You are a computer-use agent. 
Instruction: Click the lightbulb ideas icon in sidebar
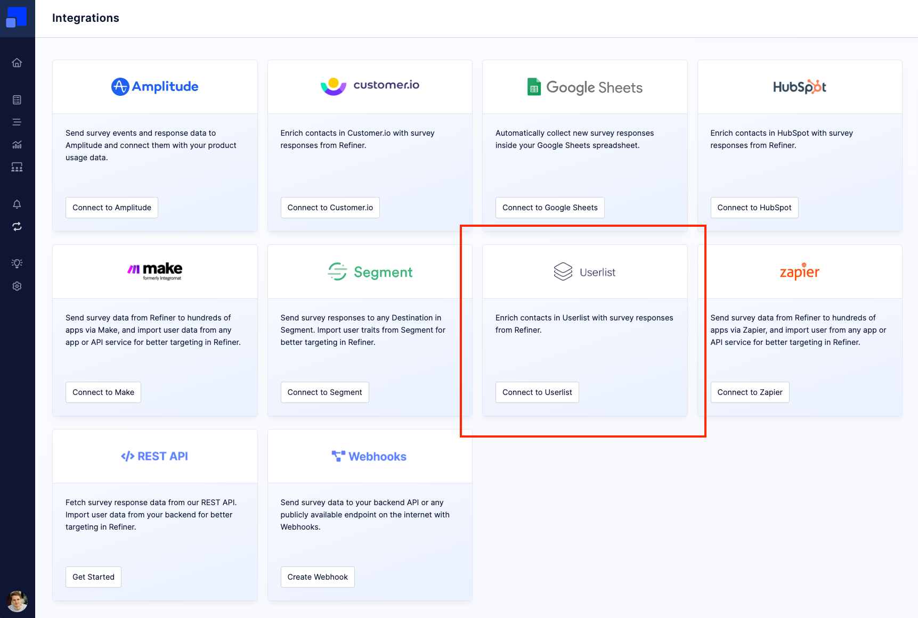(x=17, y=263)
